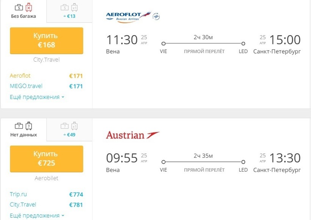Expand 'Ещё предложения' under the Aeroflot ticket
Image resolution: width=311 pixels, height=220 pixels.
pyautogui.click(x=37, y=97)
